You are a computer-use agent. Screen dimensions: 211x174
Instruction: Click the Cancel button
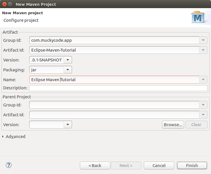tap(159, 165)
